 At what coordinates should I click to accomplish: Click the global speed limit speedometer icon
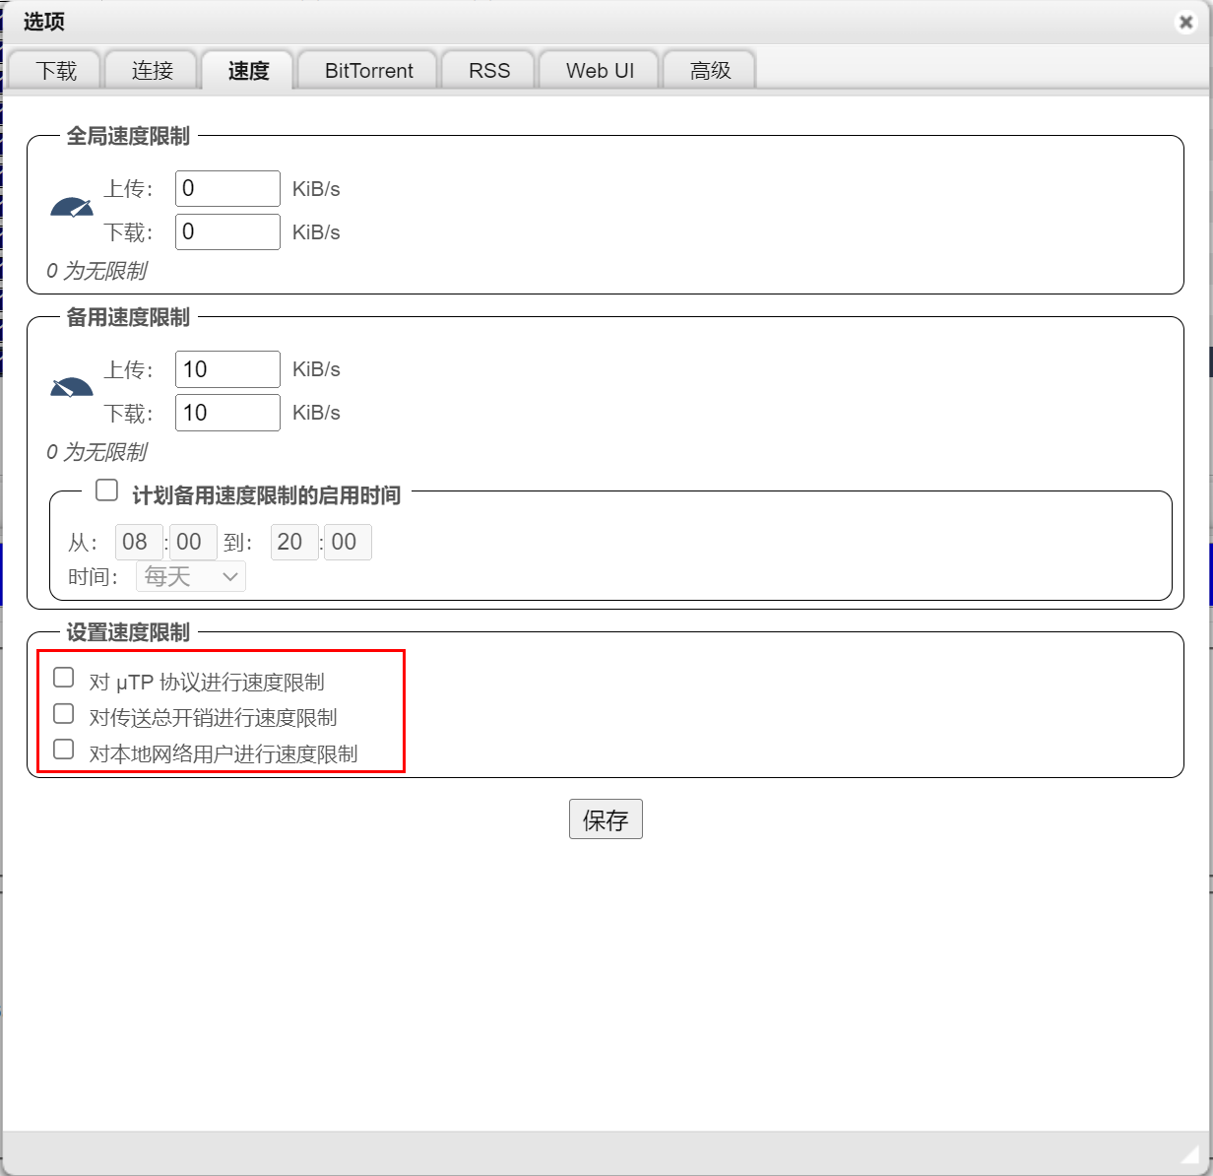click(72, 208)
